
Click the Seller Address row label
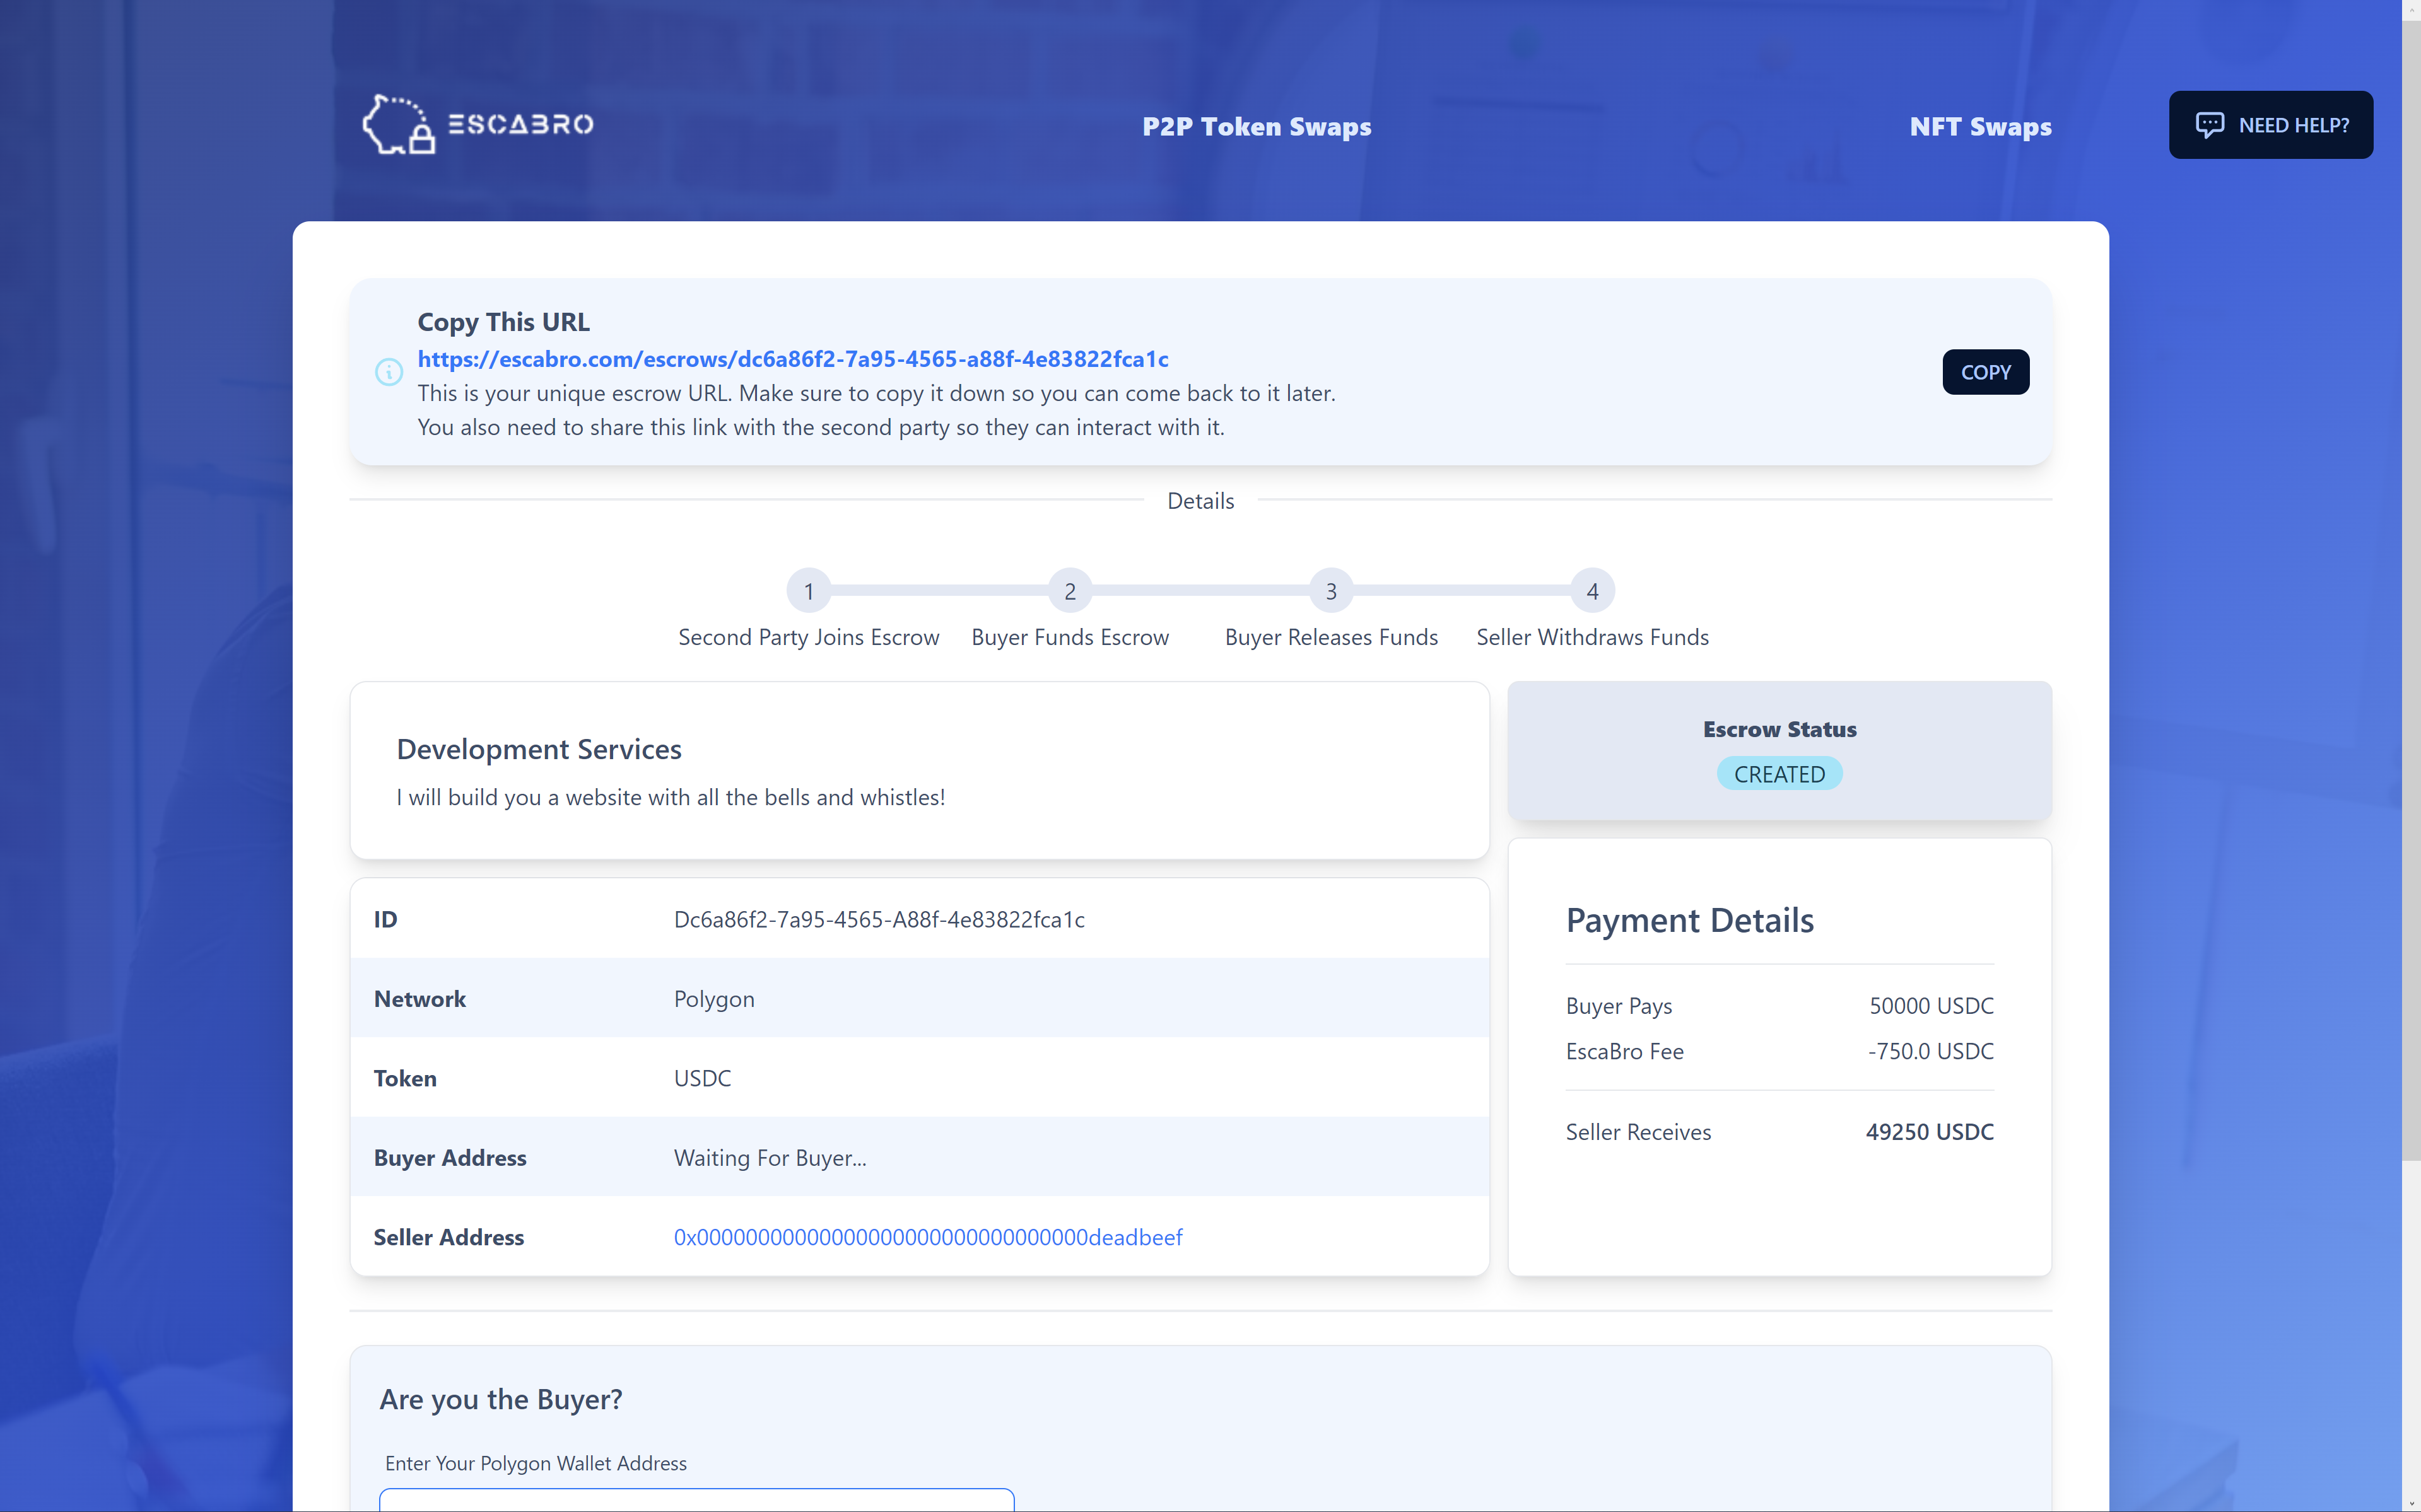click(448, 1237)
